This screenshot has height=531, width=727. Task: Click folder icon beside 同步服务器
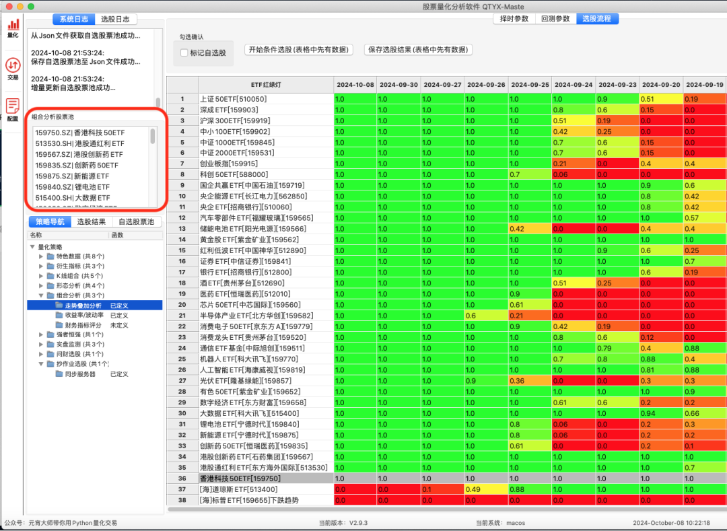(59, 374)
